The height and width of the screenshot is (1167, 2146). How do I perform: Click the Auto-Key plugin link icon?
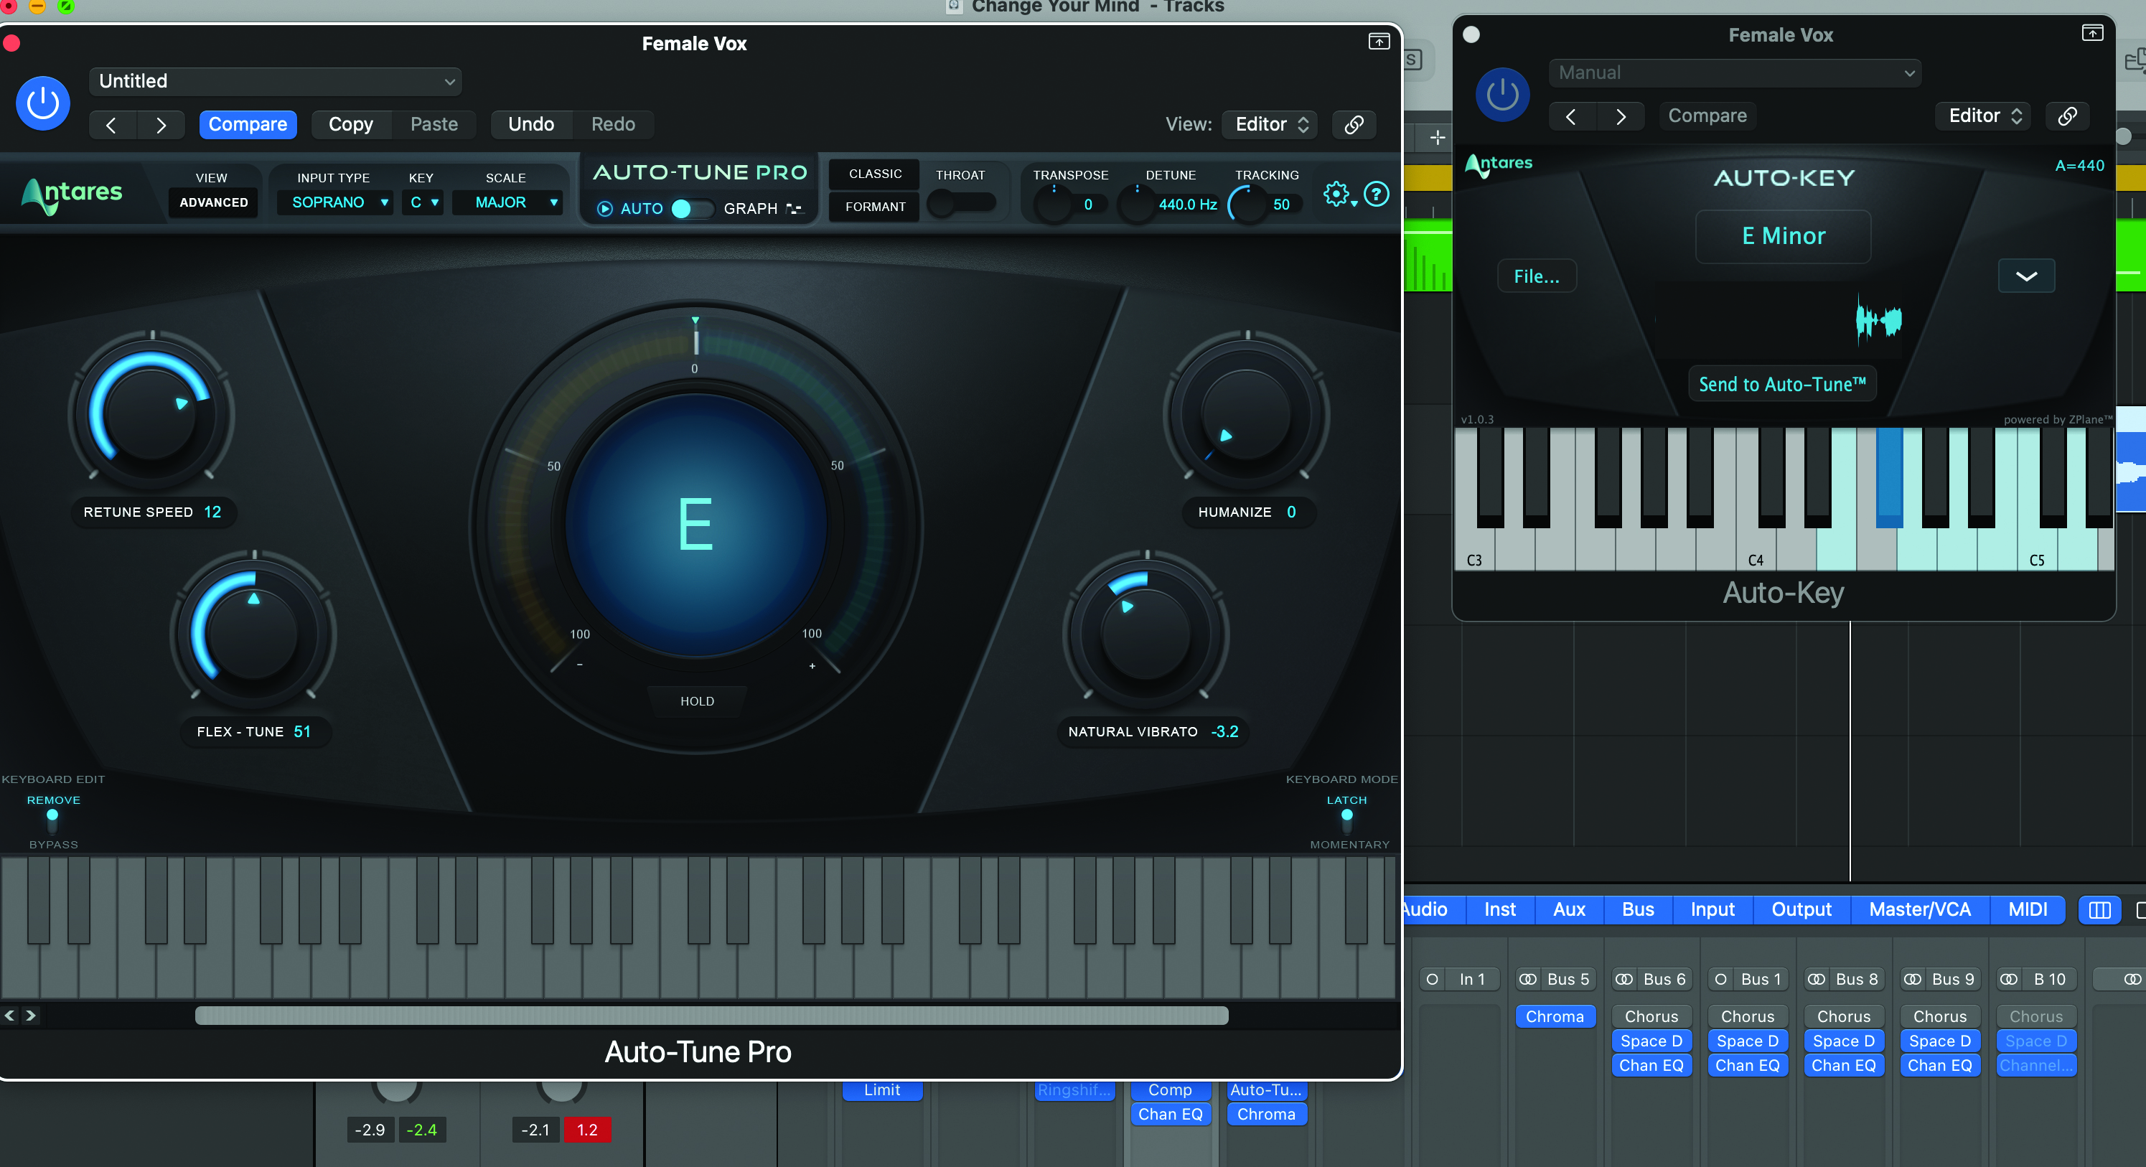(x=2067, y=116)
